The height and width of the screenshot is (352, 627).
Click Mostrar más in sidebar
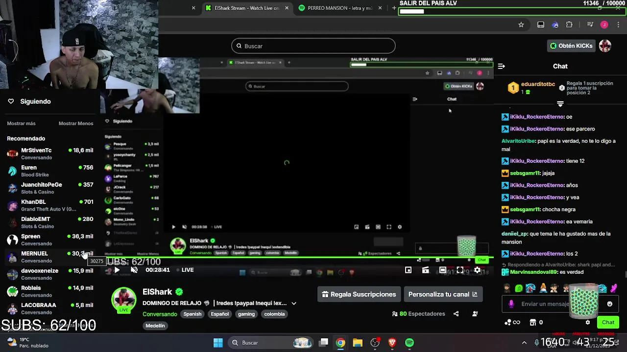(x=21, y=124)
